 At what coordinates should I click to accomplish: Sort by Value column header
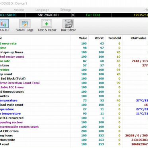pyautogui.click(x=83, y=38)
